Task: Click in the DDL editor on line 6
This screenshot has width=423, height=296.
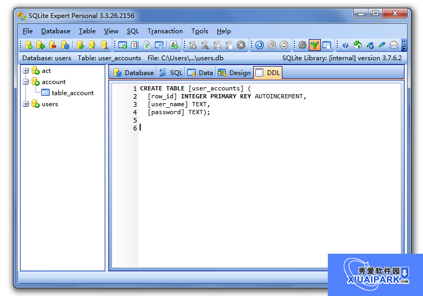Action: coord(270,128)
